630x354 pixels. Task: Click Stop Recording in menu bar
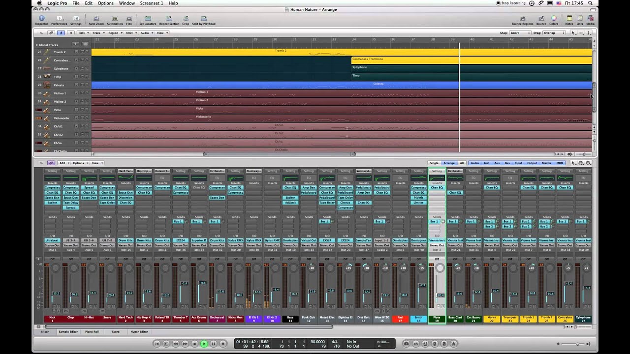pos(511,3)
